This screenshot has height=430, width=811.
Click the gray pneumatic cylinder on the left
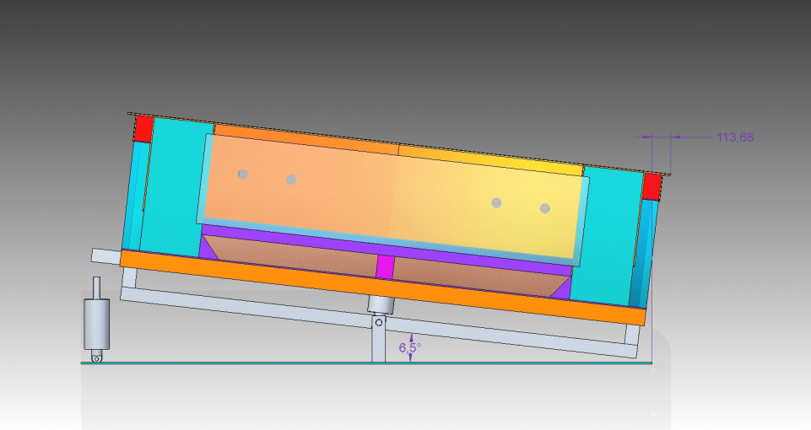[97, 324]
